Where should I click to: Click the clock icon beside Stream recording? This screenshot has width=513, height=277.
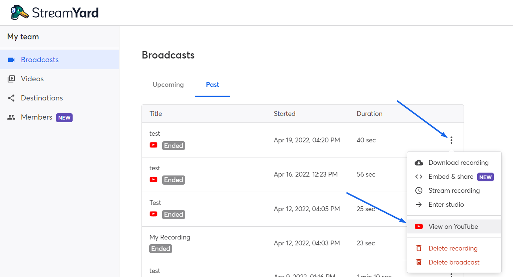pyautogui.click(x=419, y=191)
